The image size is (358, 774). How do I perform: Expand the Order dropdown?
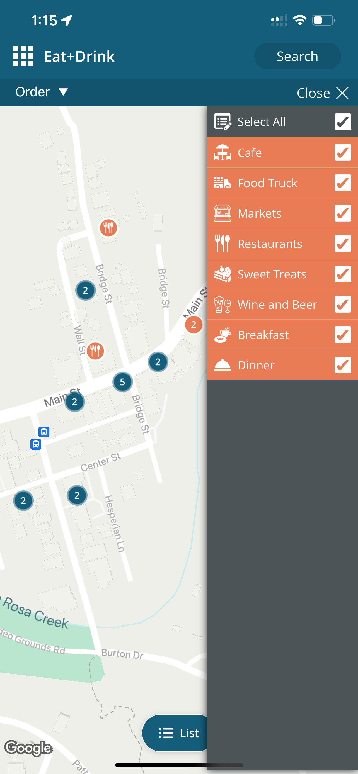[42, 92]
